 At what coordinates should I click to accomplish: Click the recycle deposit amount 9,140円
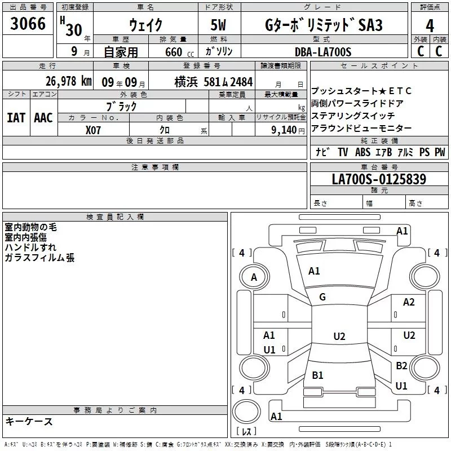coord(281,130)
